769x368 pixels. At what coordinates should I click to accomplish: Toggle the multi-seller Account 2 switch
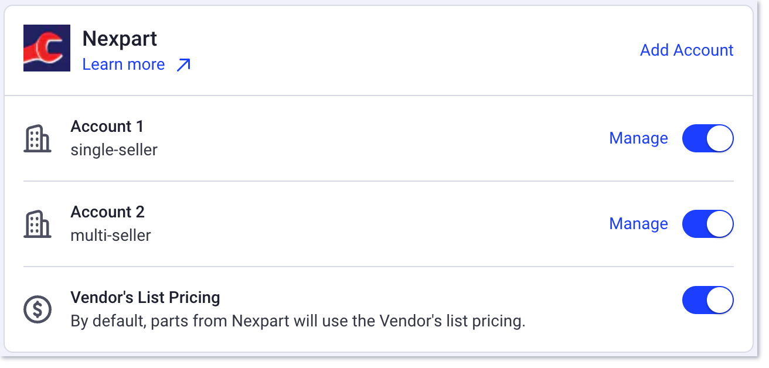pos(707,224)
